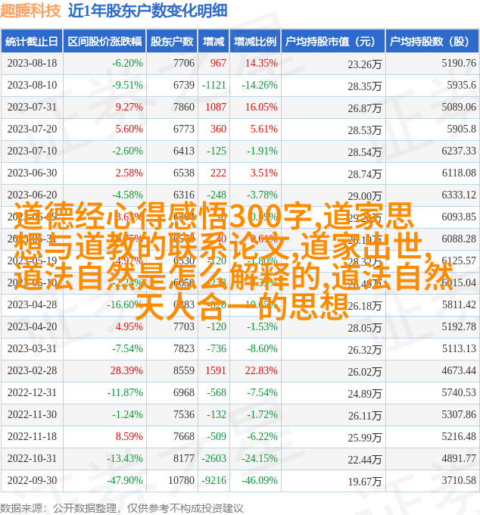
Task: Select the -1121 decrease value
Action: coord(214,85)
